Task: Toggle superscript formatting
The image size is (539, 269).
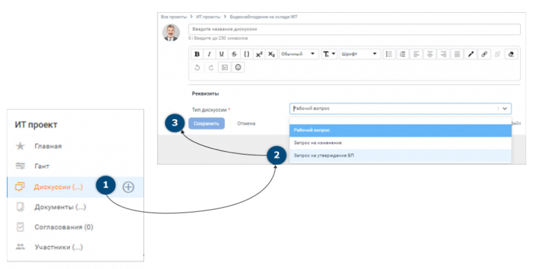Action: tap(259, 54)
